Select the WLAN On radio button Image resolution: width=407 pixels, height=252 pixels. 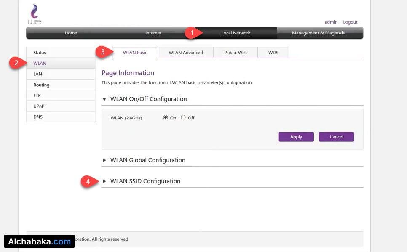[166, 118]
